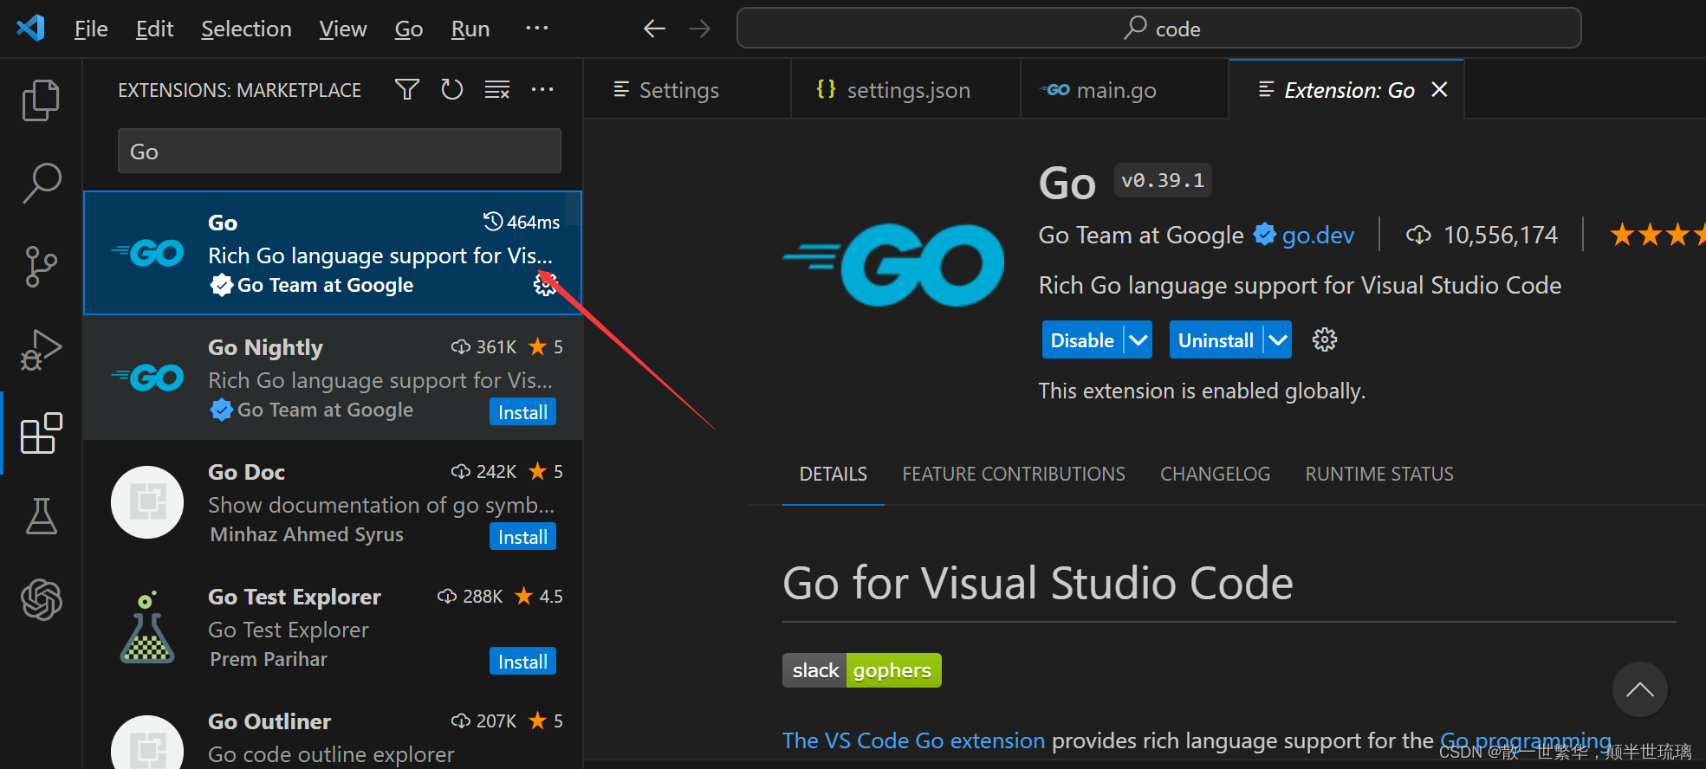Open Source Control view
1706x769 pixels.
tap(41, 267)
